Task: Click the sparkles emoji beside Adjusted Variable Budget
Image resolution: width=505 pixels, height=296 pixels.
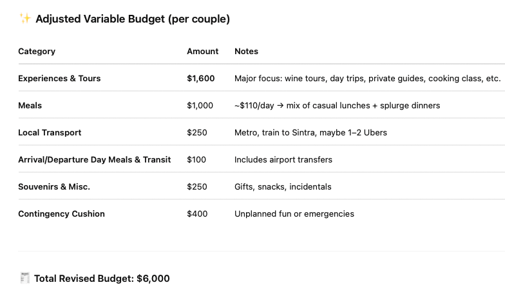Action: pyautogui.click(x=25, y=19)
